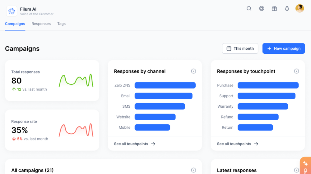311x174 pixels.
Task: Click the Email channel bar
Action: pos(164,96)
